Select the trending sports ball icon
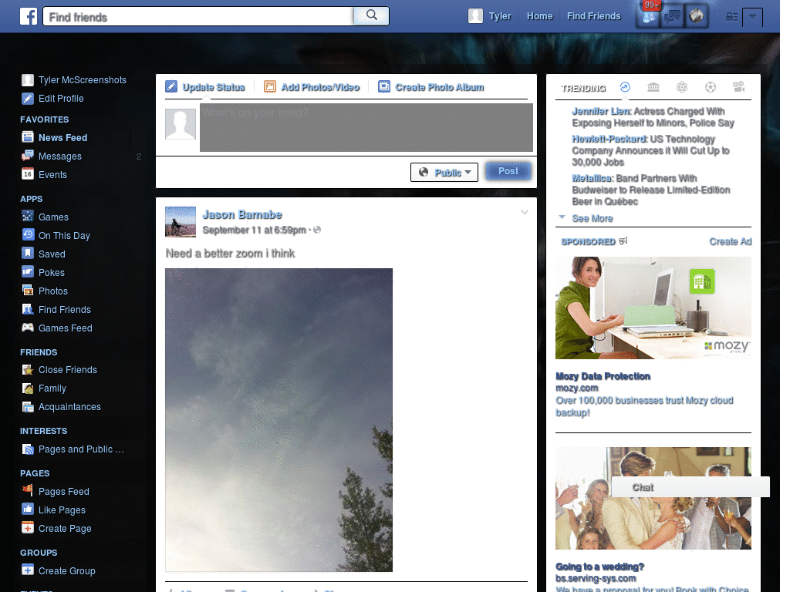 coord(711,87)
